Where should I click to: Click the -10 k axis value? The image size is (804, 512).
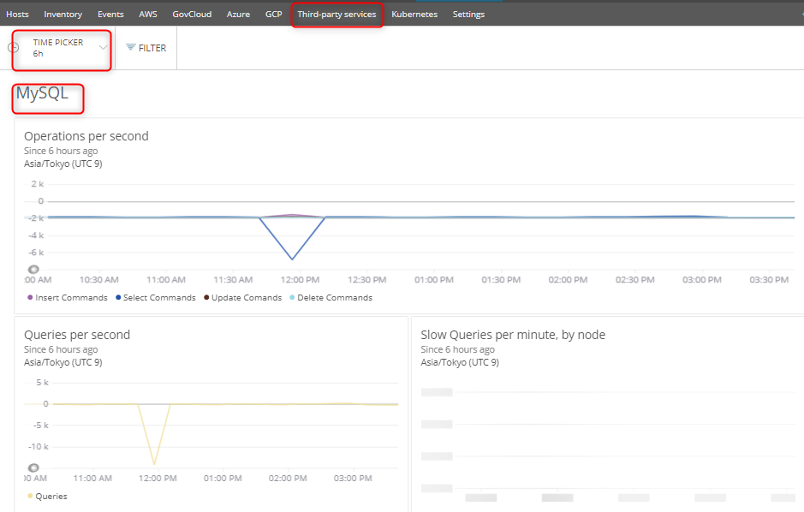39,446
